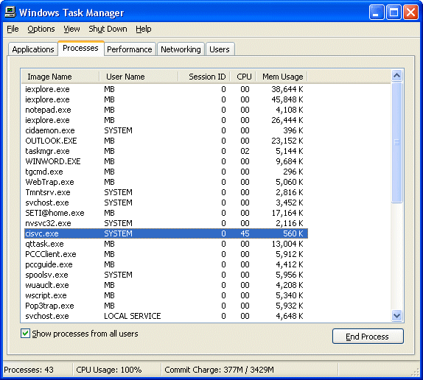Close the Windows Task Manager window
The width and height of the screenshot is (423, 380).
pos(410,13)
